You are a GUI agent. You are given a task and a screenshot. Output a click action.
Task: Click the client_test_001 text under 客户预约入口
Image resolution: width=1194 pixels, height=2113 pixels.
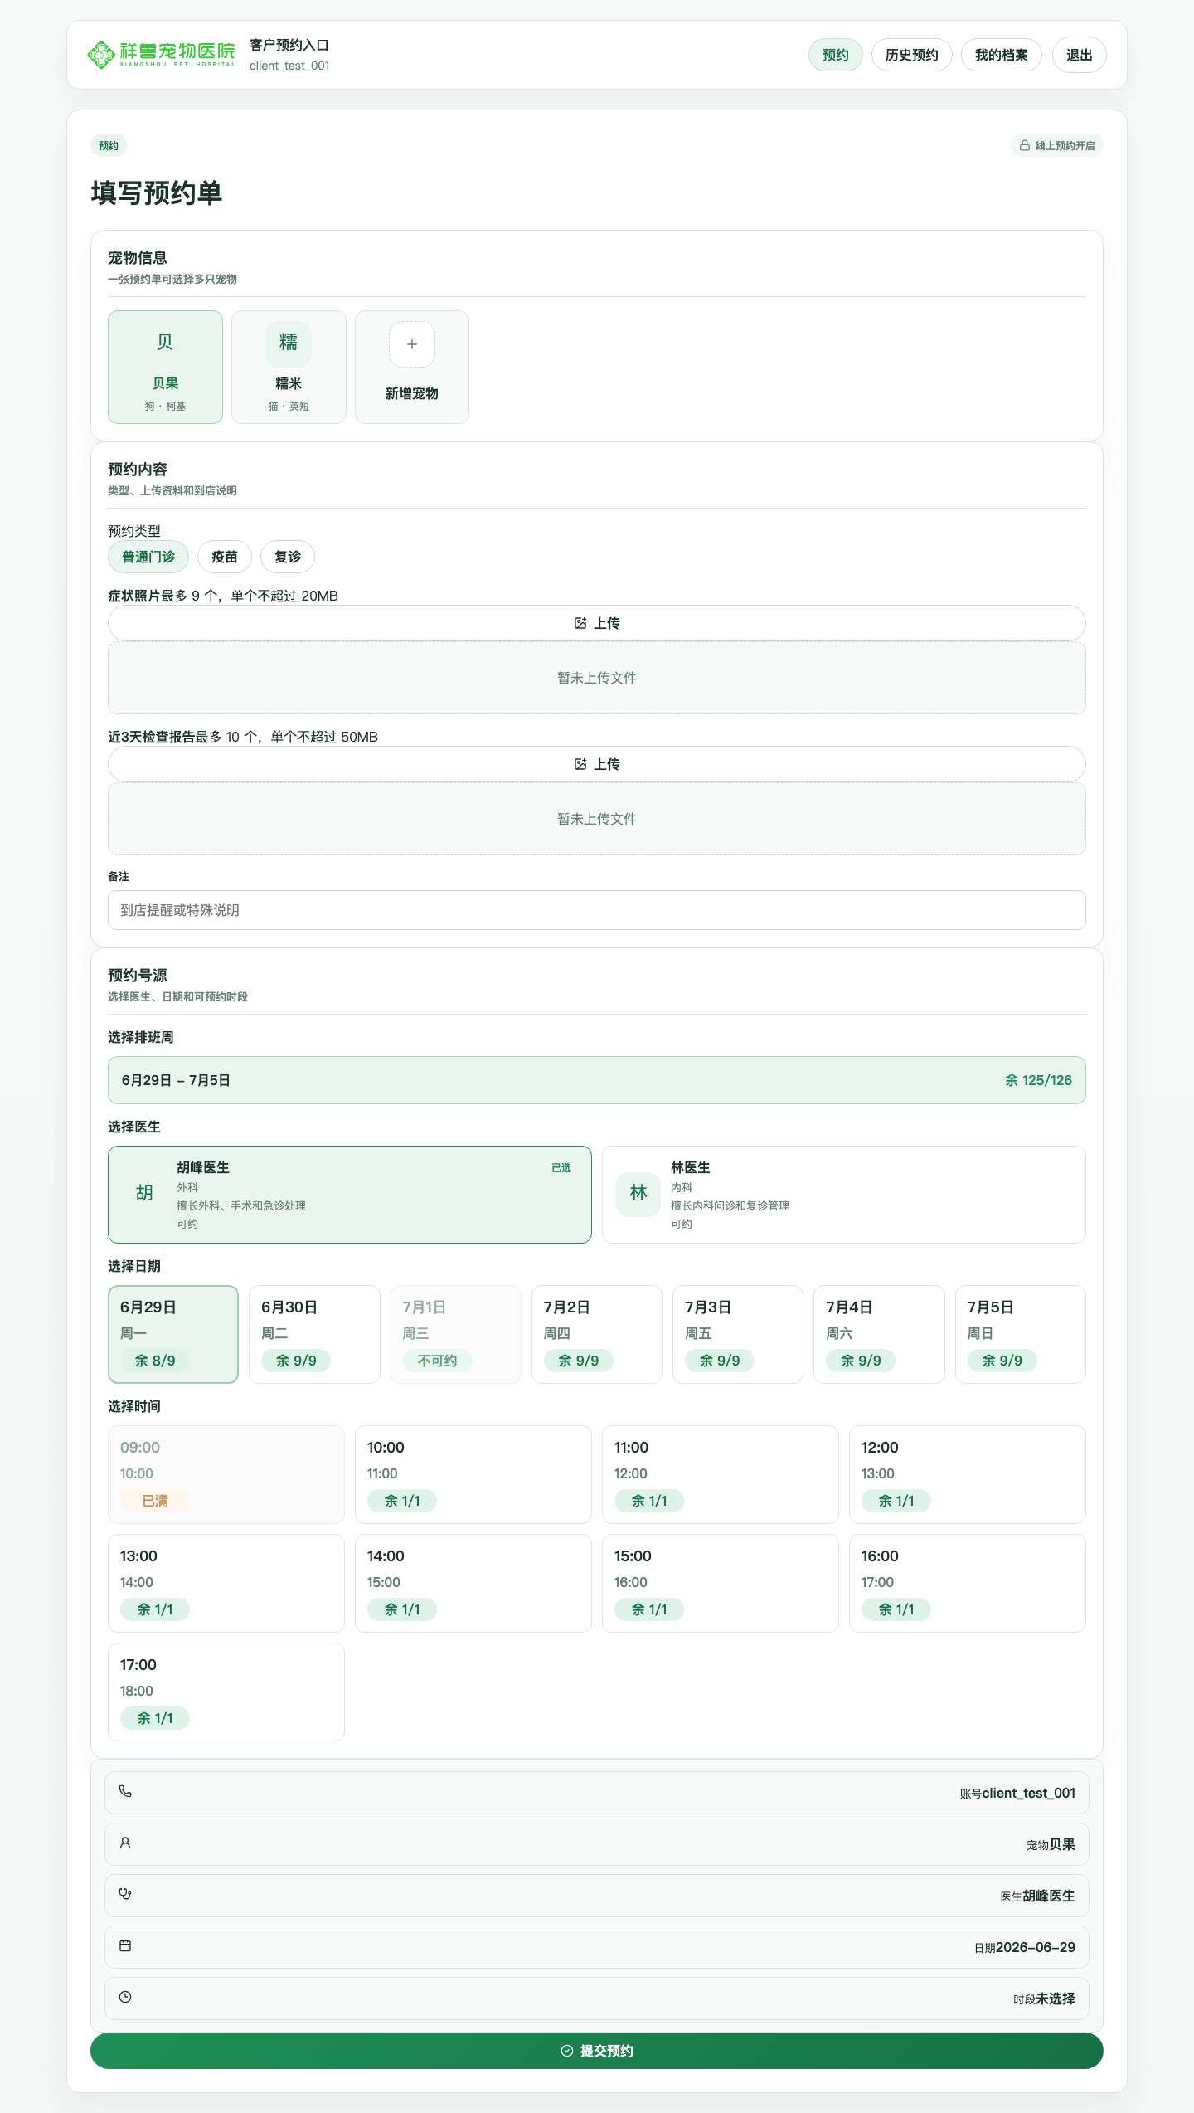(289, 66)
